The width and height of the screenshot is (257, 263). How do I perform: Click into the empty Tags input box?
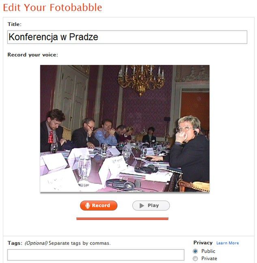pos(96,255)
